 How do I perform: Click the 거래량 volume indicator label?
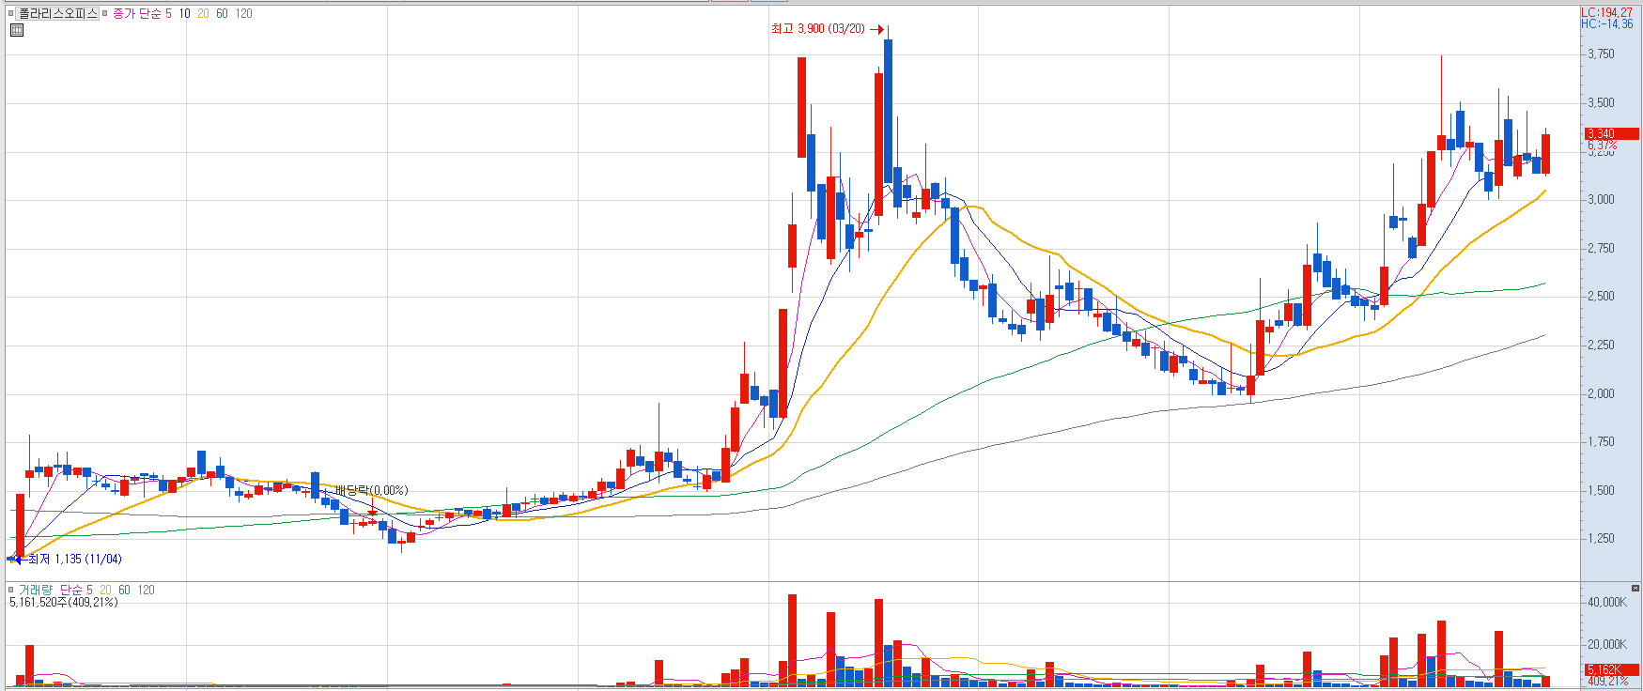point(36,590)
